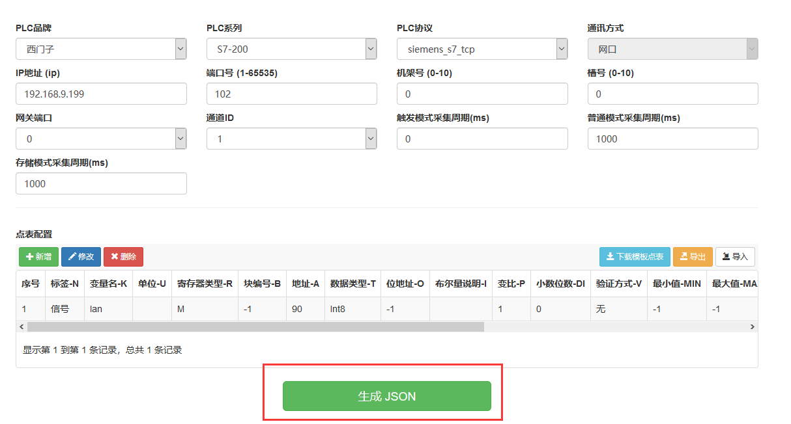791x424 pixels.
Task: Open PLC协议 siemens_s7_tcp dropdown
Action: pos(482,49)
